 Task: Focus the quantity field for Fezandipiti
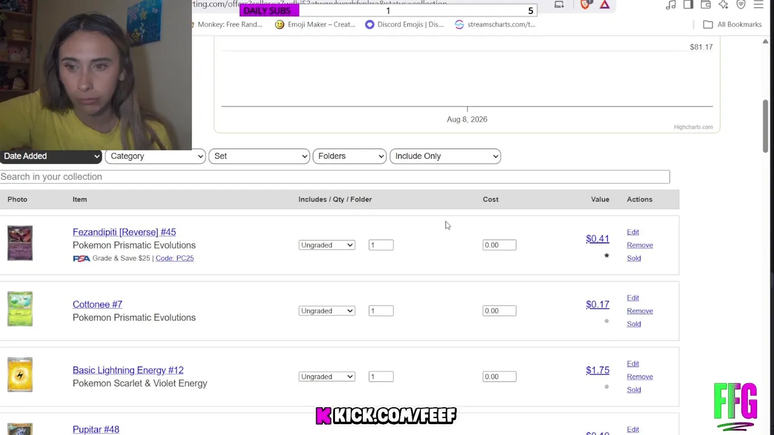click(x=381, y=245)
